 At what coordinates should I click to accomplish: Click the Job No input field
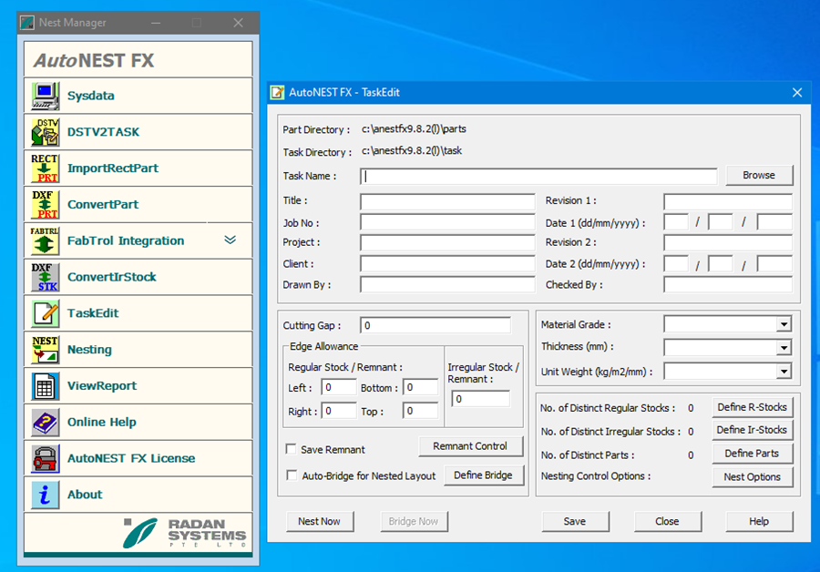447,223
